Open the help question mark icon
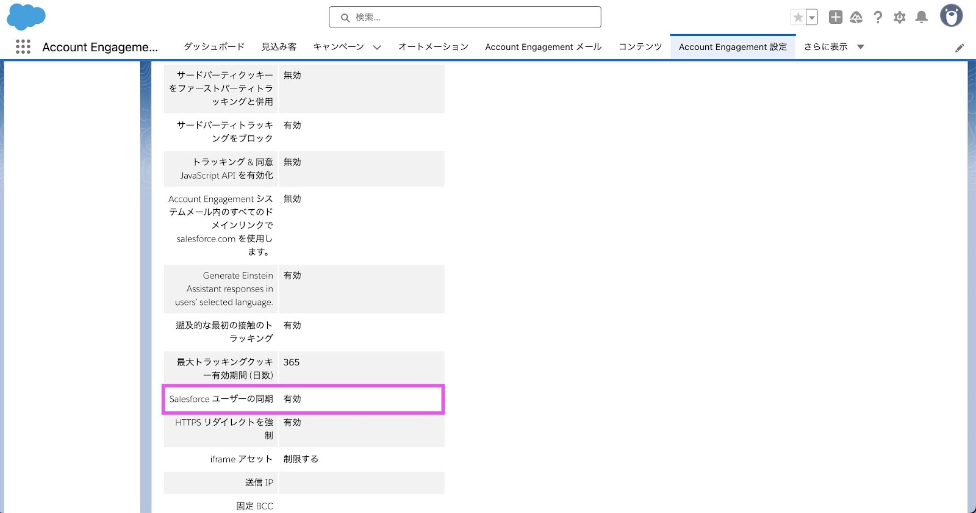The width and height of the screenshot is (976, 513). coord(878,17)
